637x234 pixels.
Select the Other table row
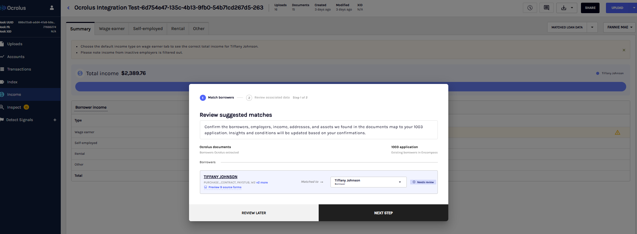pyautogui.click(x=350, y=165)
